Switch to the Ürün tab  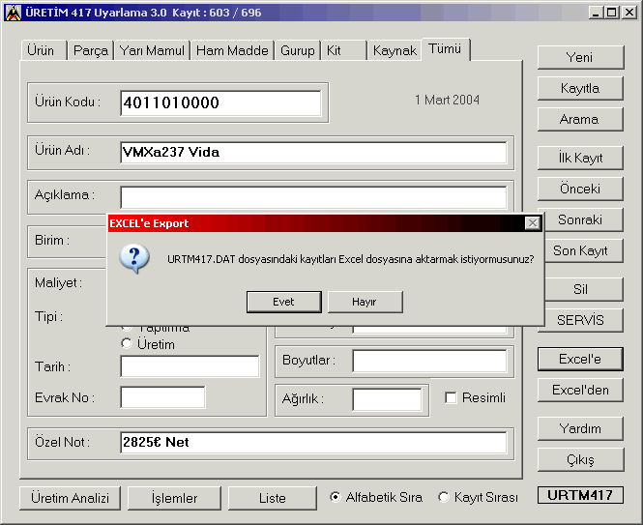[42, 50]
